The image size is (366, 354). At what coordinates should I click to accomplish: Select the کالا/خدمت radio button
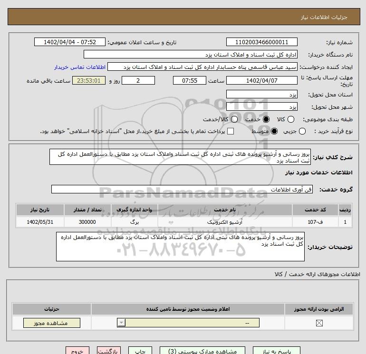(x=234, y=119)
